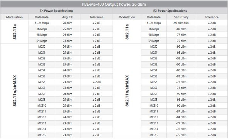This screenshot has height=139, width=228.
Task: Click the RX table 'MCS6' cell
Action: click(x=154, y=82)
